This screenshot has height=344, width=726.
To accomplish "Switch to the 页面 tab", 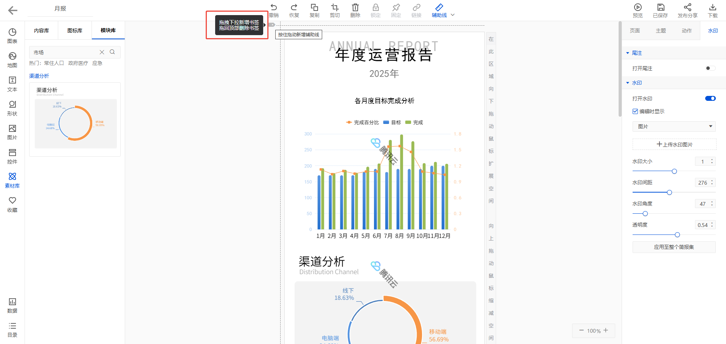I will [635, 31].
